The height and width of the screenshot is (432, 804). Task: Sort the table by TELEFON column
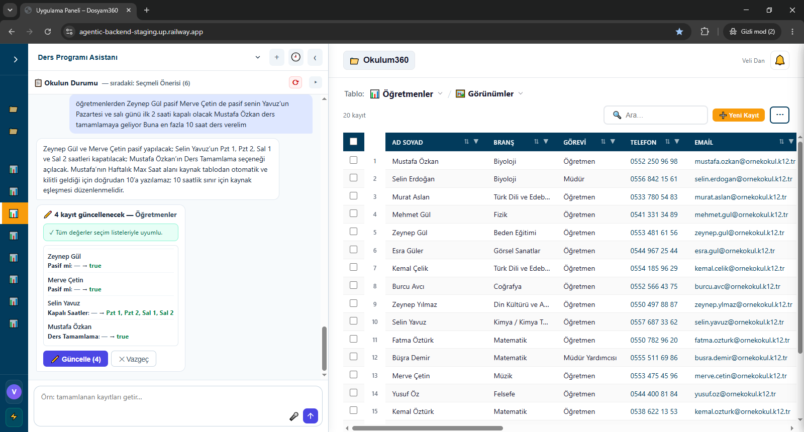click(x=667, y=142)
